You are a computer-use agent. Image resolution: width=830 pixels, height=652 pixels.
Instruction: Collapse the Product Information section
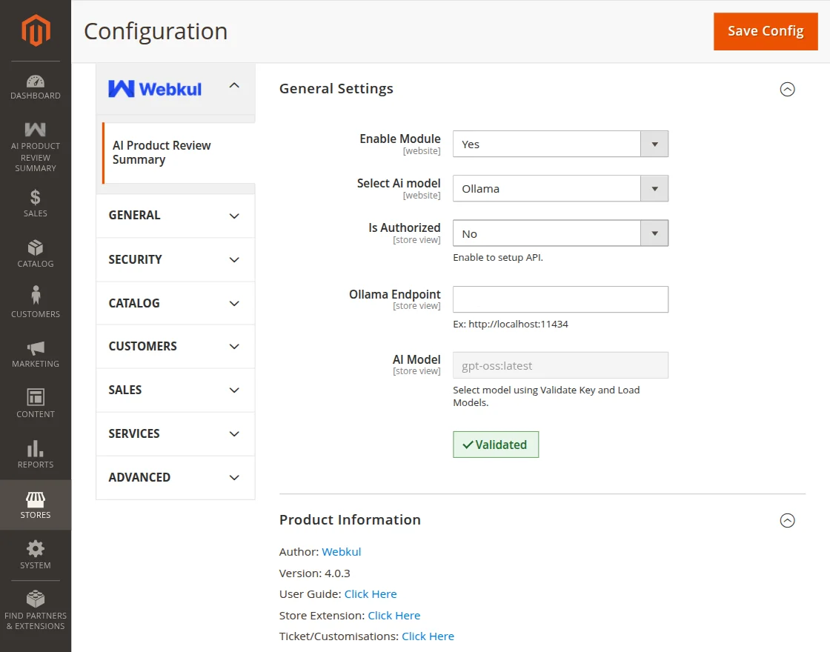tap(787, 520)
